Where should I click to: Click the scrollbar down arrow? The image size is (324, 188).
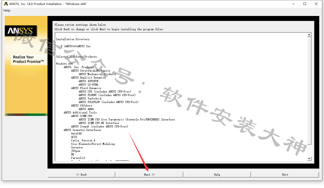click(309, 158)
